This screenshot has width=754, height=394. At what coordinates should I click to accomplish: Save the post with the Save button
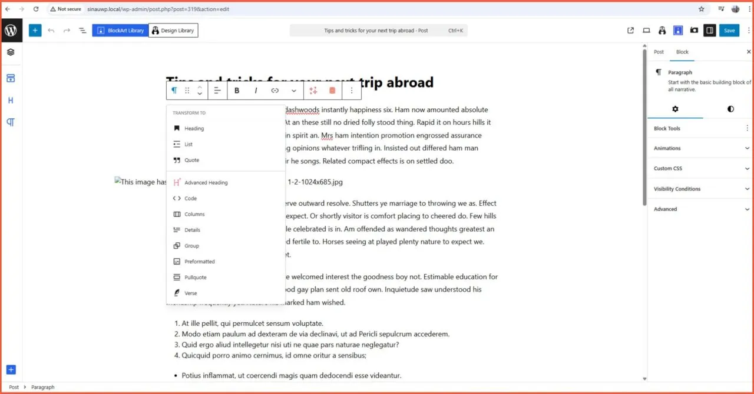tap(729, 30)
